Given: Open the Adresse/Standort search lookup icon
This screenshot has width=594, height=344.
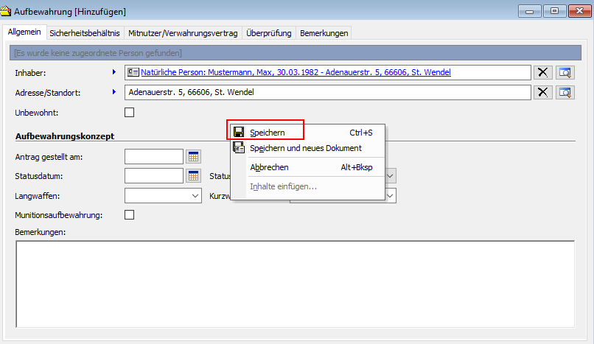Looking at the screenshot, I should 565,92.
